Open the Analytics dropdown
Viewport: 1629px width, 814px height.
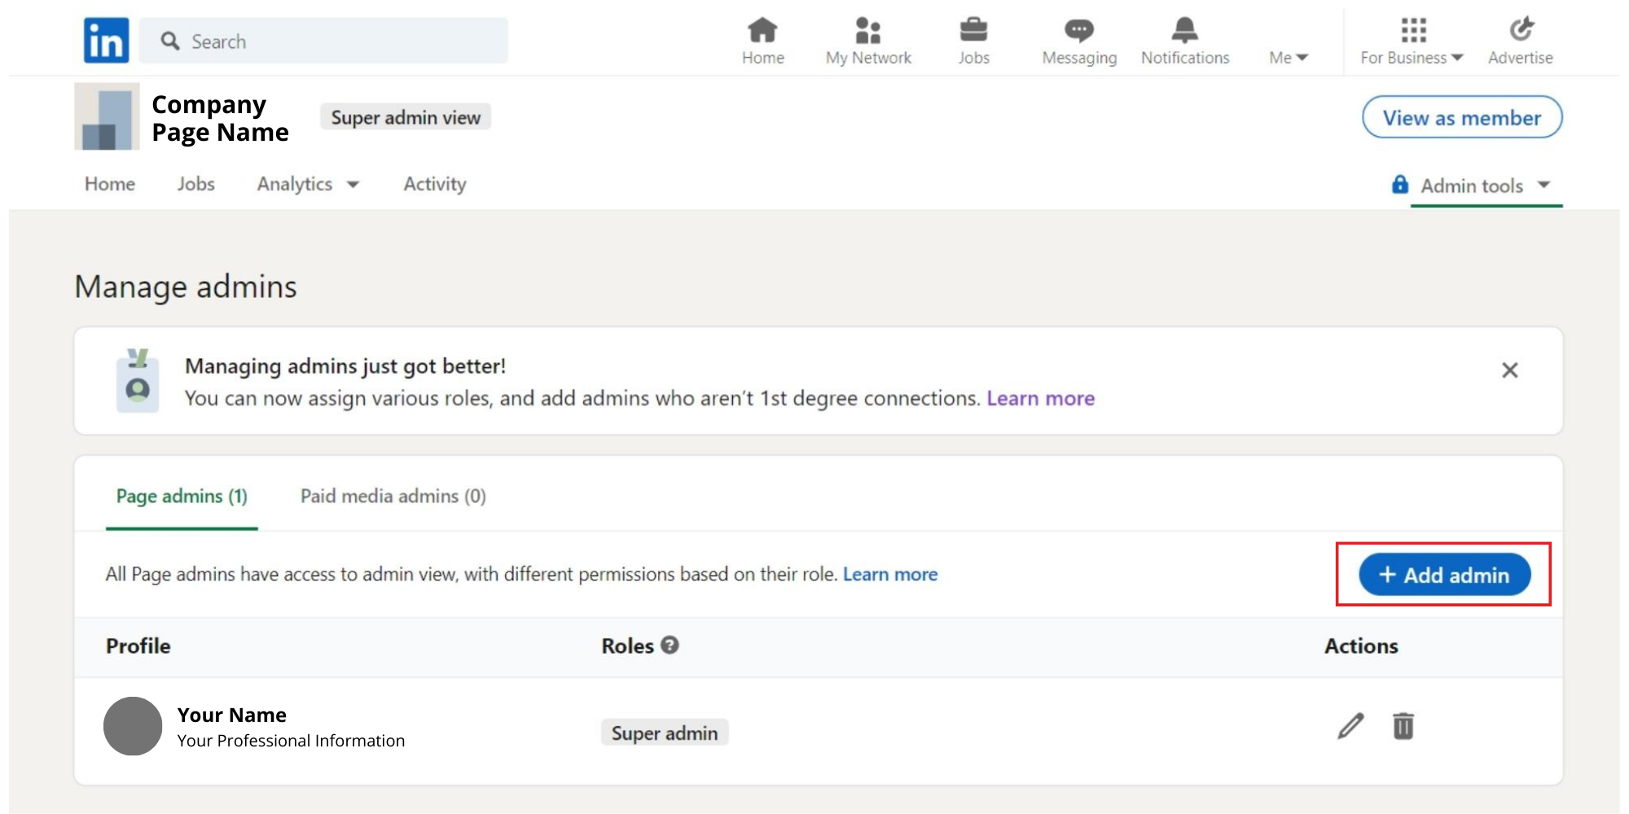(307, 184)
